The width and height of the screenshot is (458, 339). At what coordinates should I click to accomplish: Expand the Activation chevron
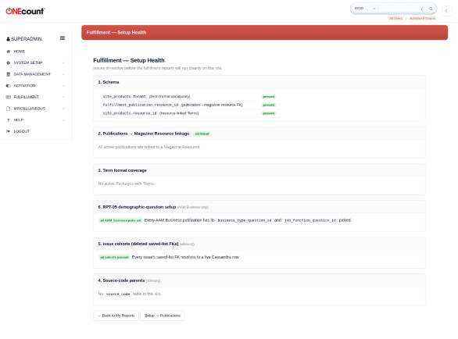click(63, 86)
